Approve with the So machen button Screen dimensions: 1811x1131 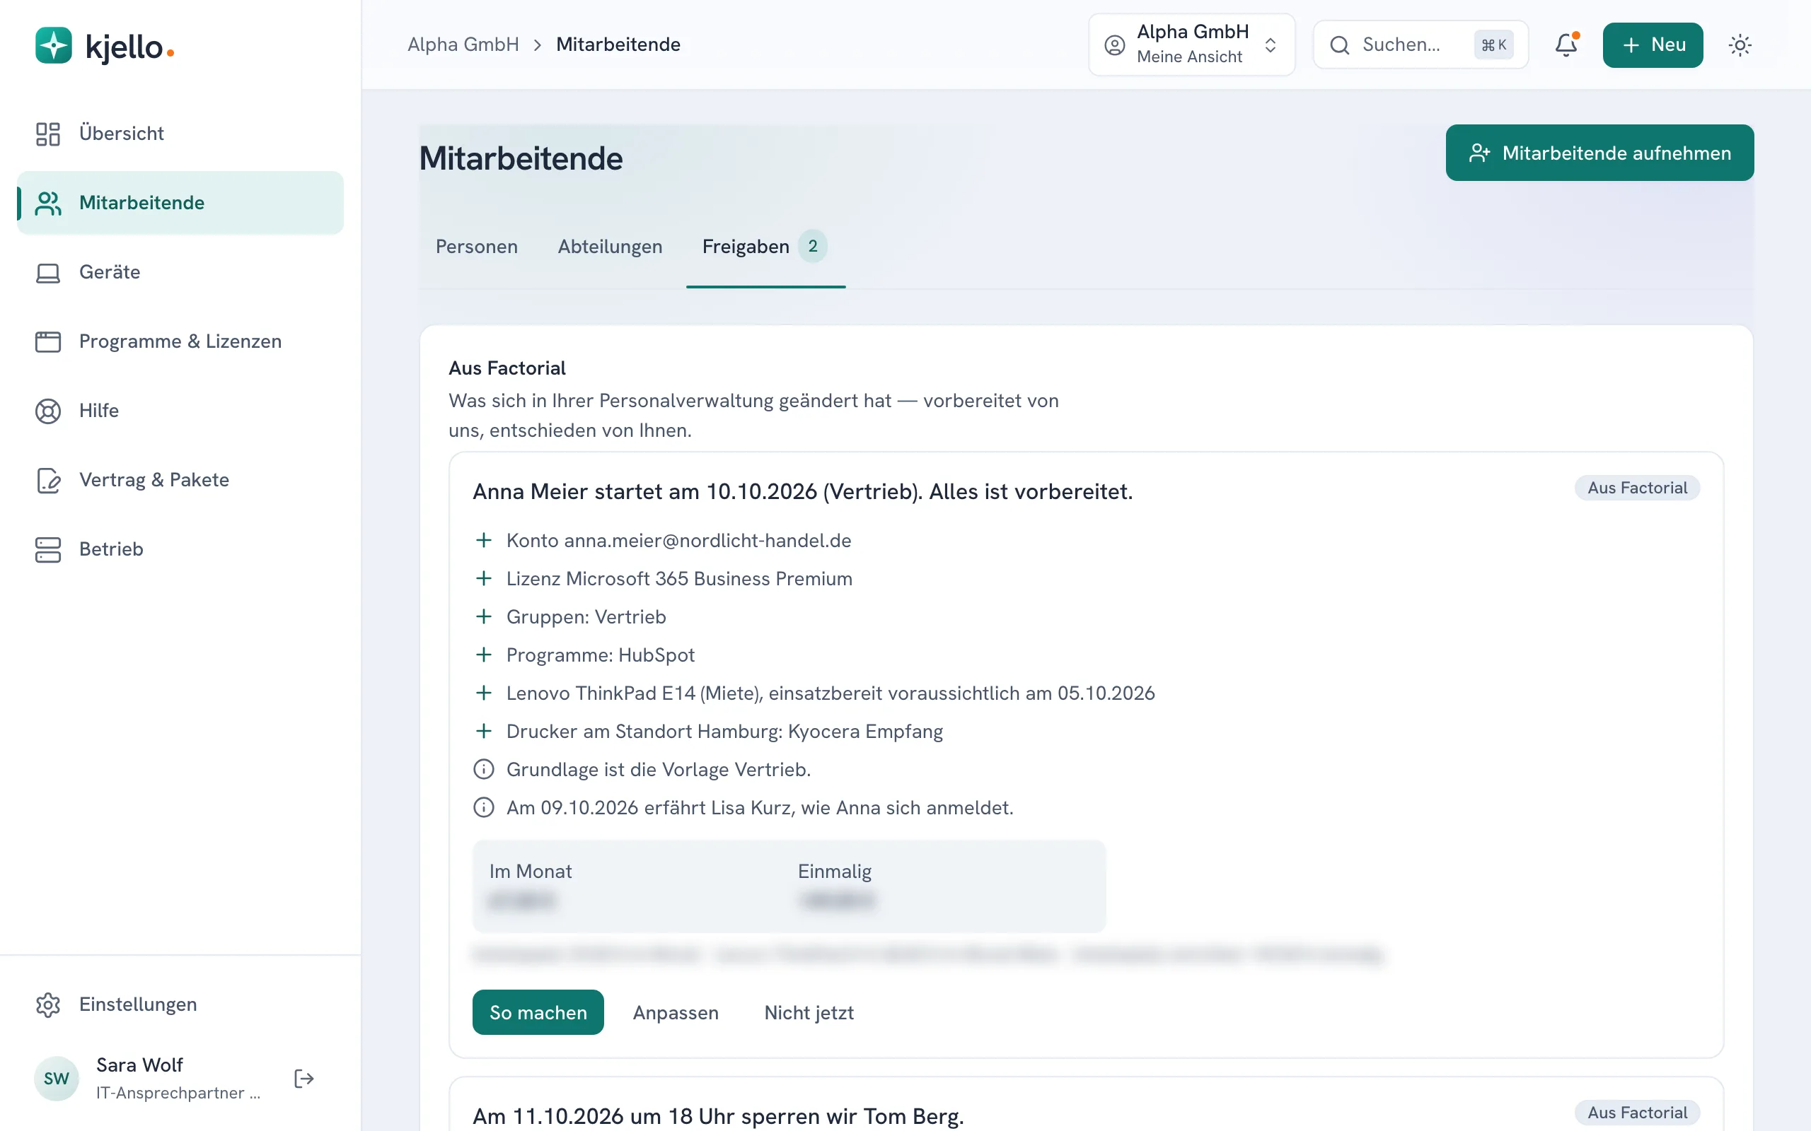538,1012
